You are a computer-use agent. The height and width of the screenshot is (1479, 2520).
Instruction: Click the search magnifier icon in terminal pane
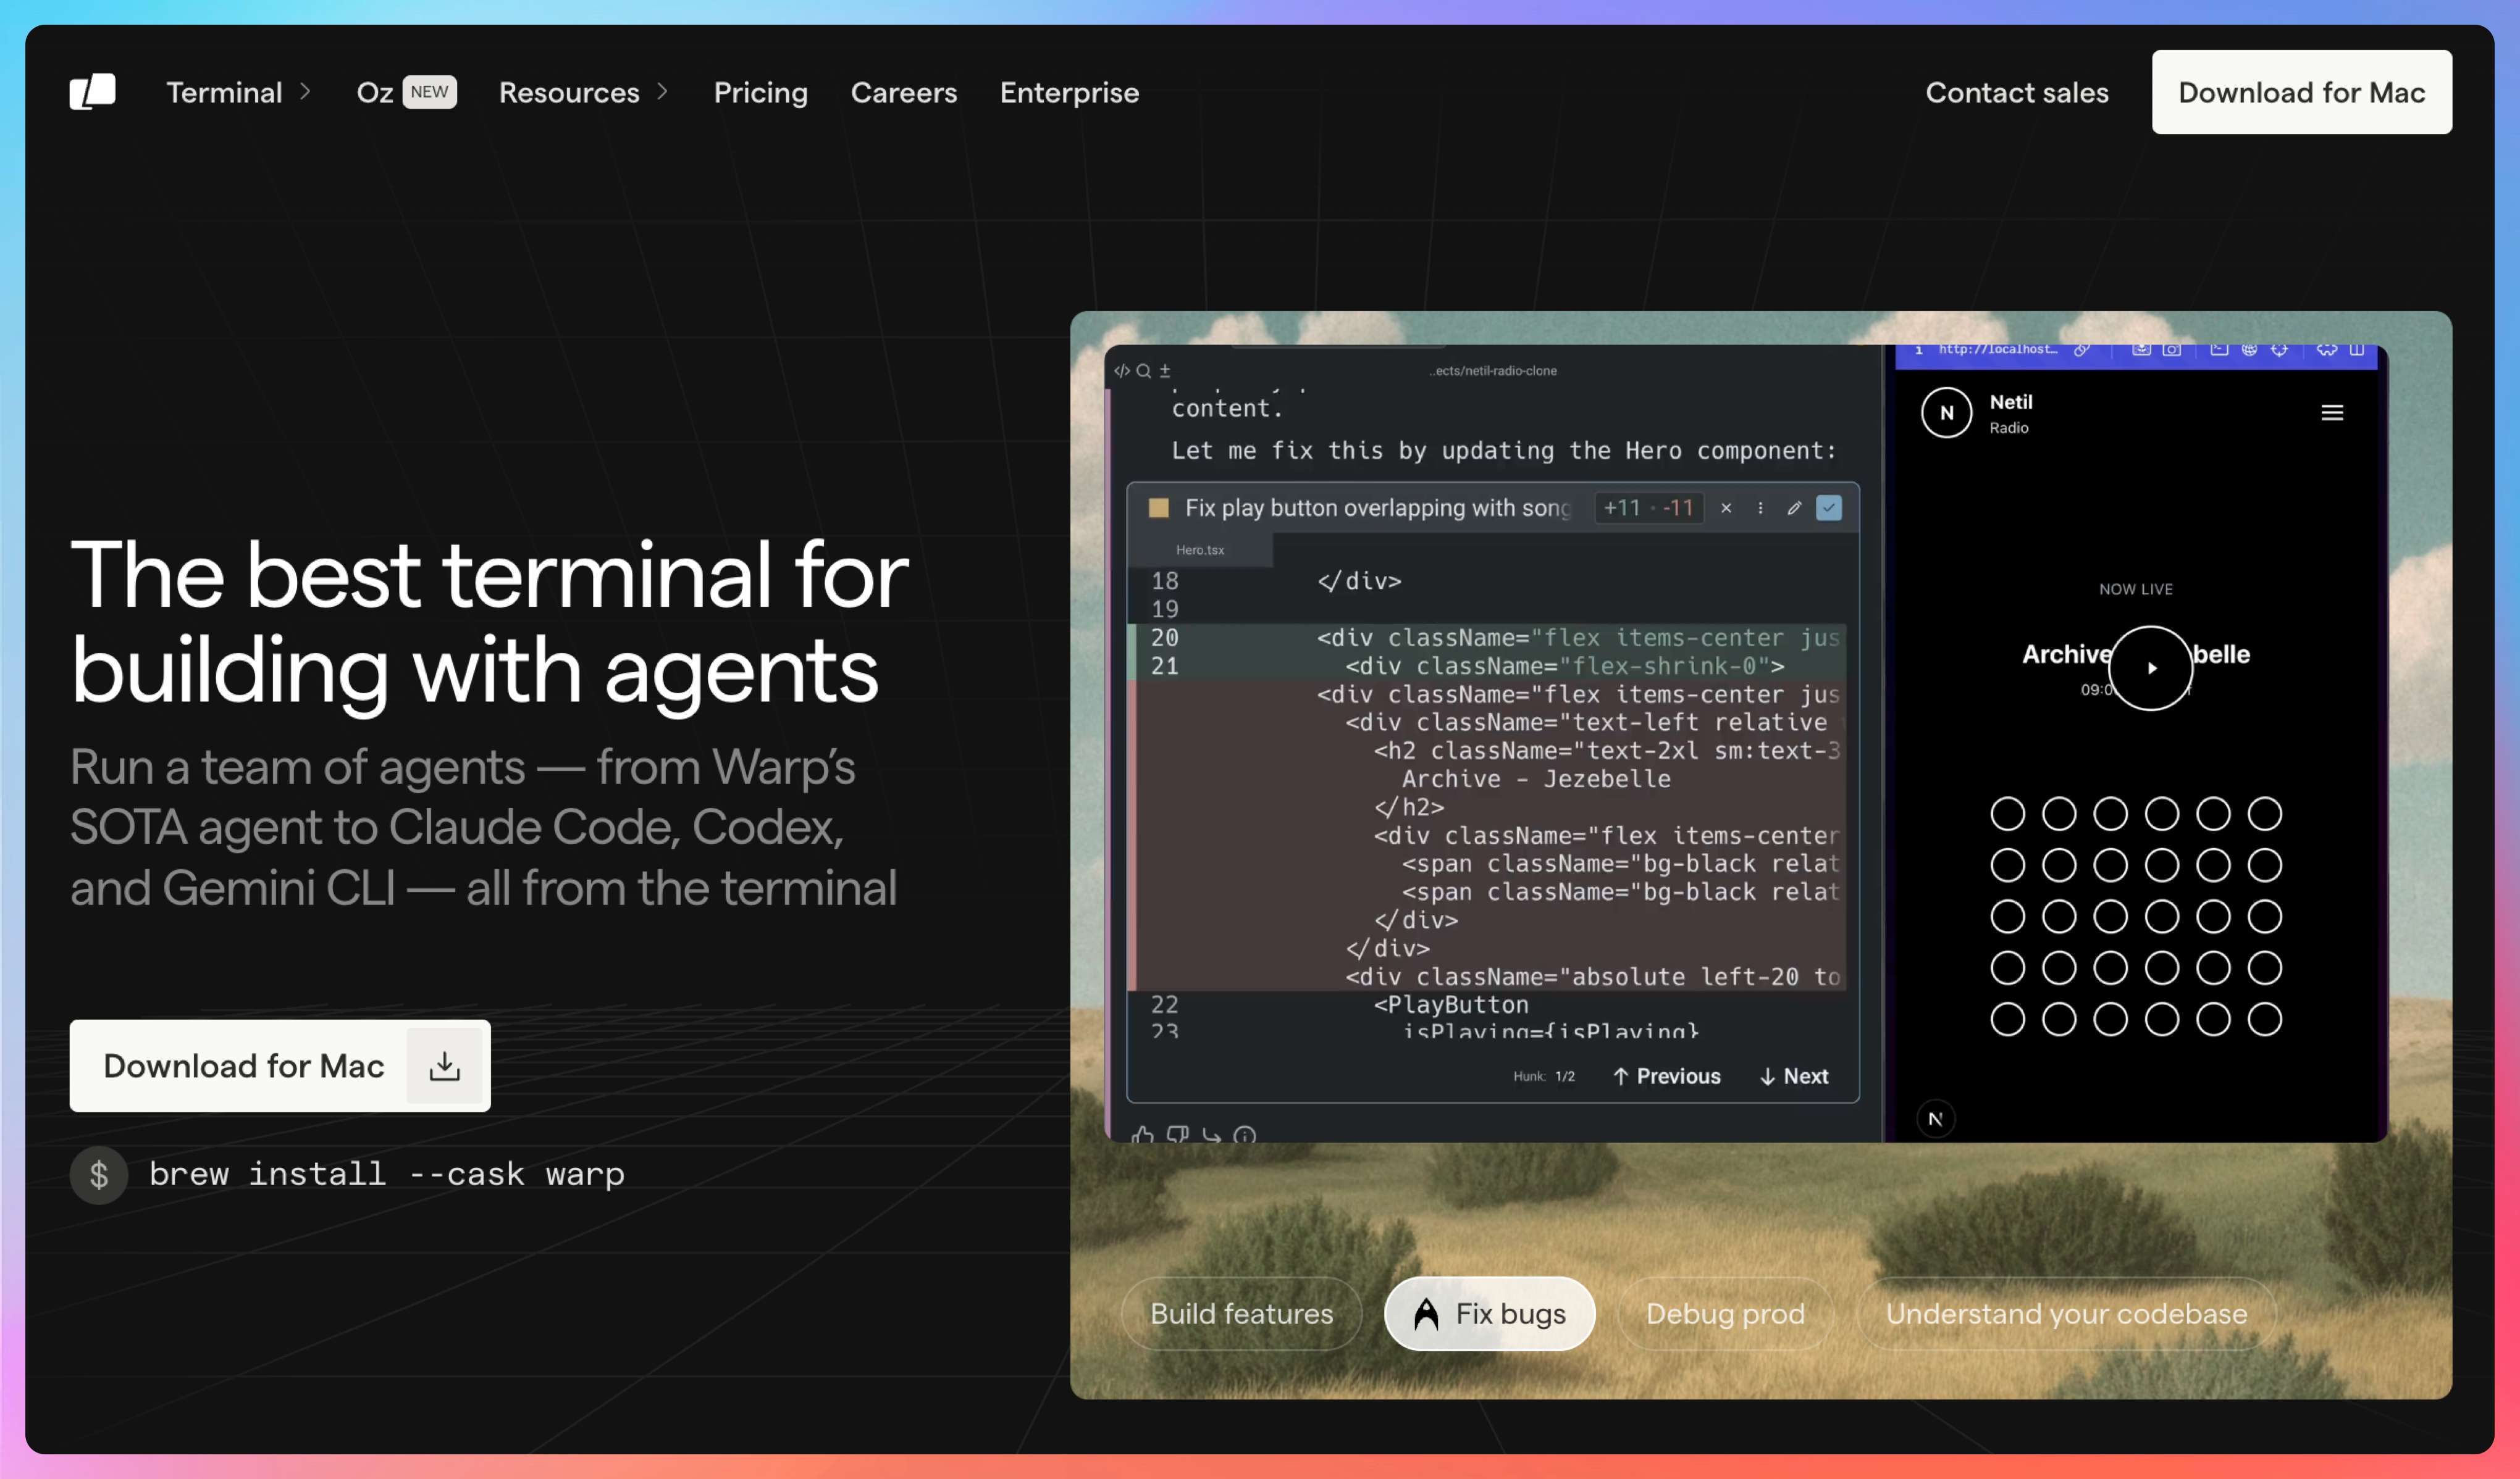(1143, 371)
